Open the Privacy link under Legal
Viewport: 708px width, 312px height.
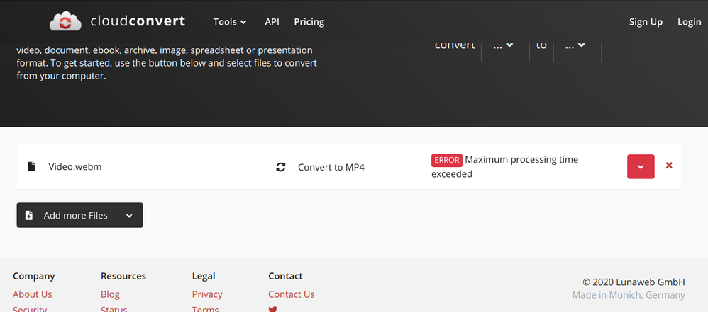pos(207,294)
